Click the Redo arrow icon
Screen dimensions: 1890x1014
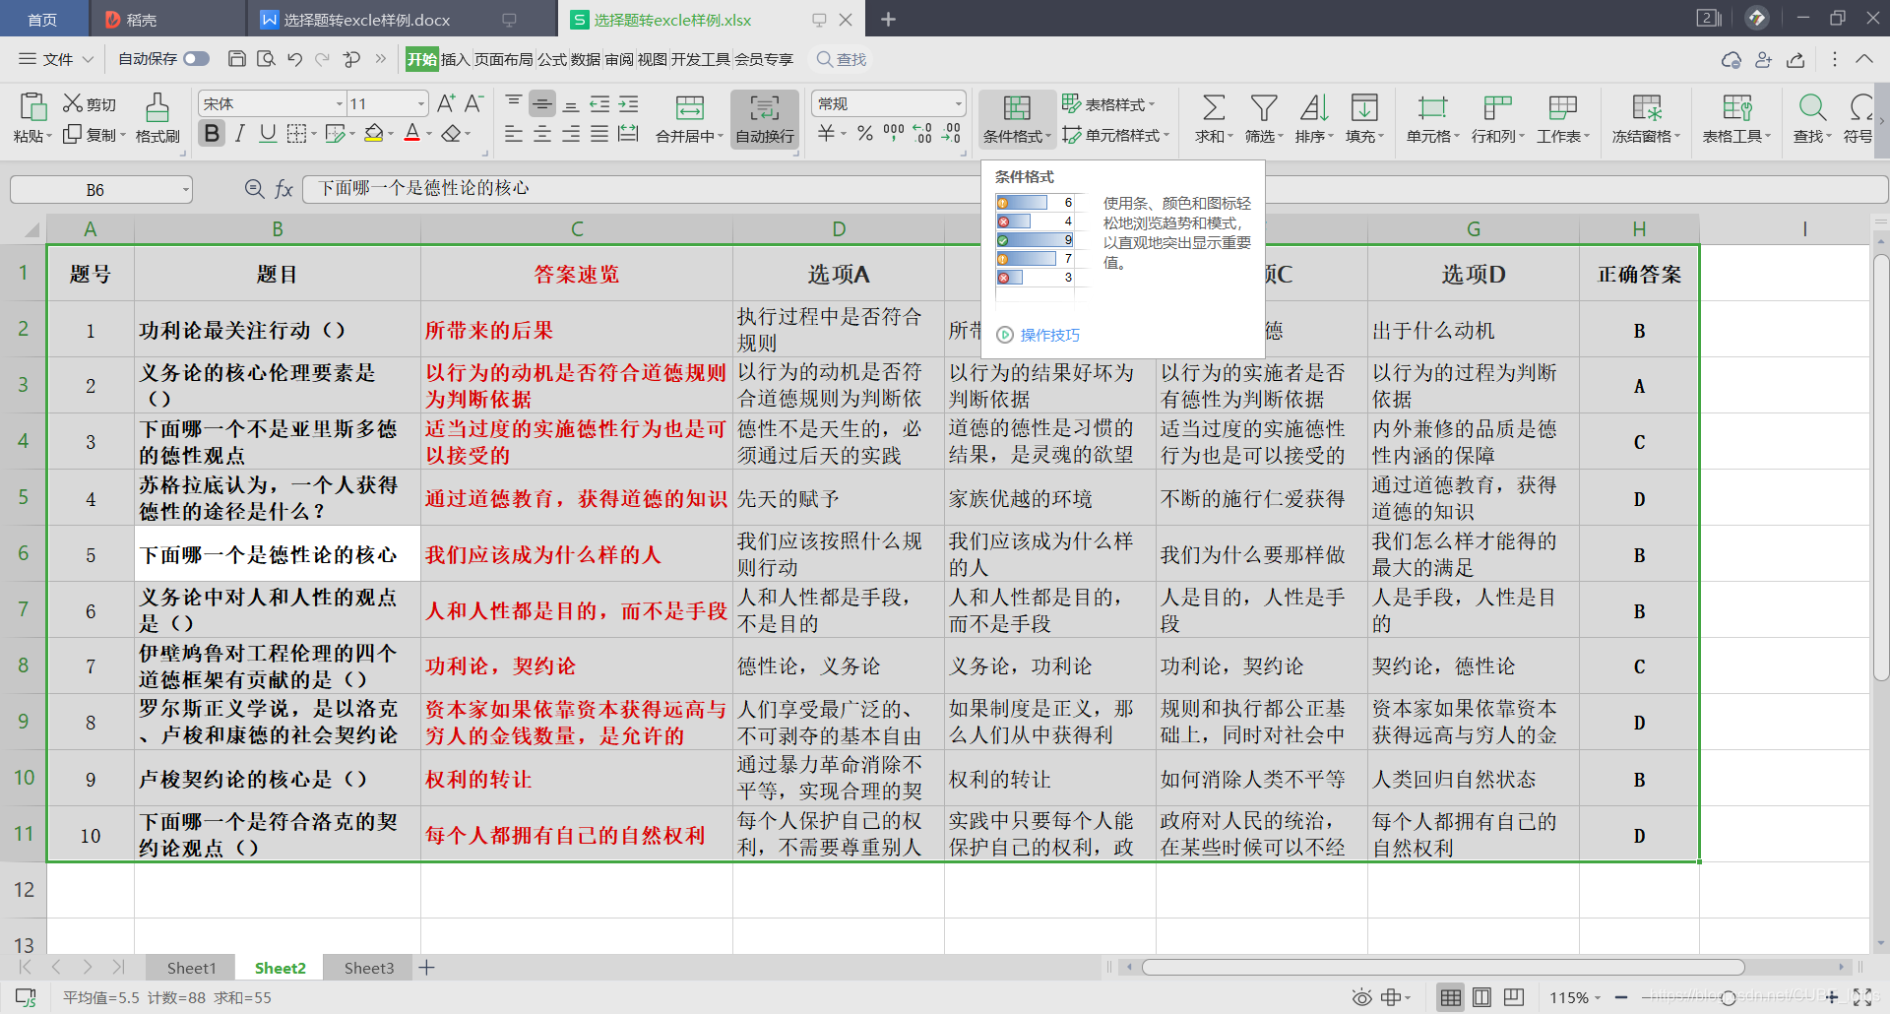click(x=322, y=59)
